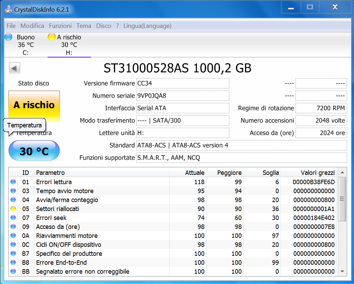Click status dot for Riavviammenti motore
The height and width of the screenshot is (284, 354).
coord(13,236)
